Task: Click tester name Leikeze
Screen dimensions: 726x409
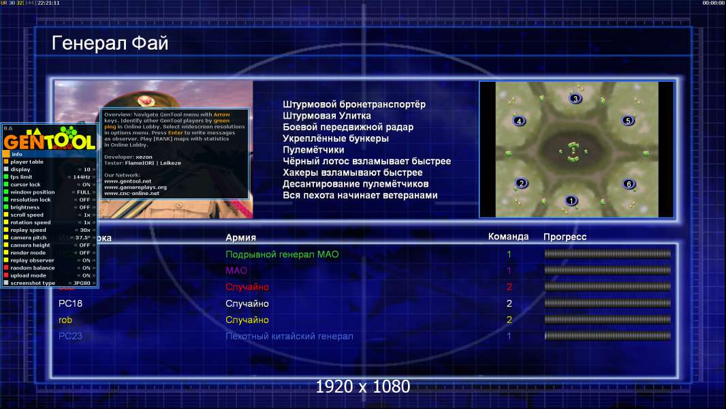Action: click(170, 163)
